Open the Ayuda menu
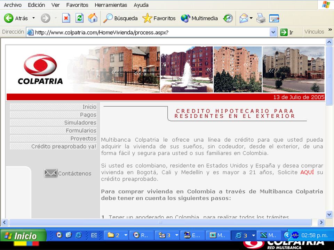Screen dimensions: 334x250 pyautogui.click(x=141, y=5)
